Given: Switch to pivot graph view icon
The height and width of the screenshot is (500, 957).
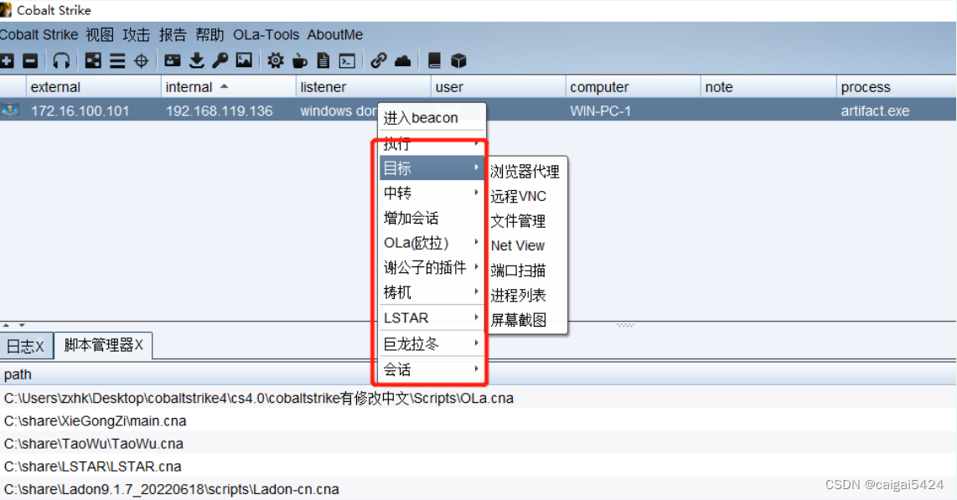Looking at the screenshot, I should point(93,60).
